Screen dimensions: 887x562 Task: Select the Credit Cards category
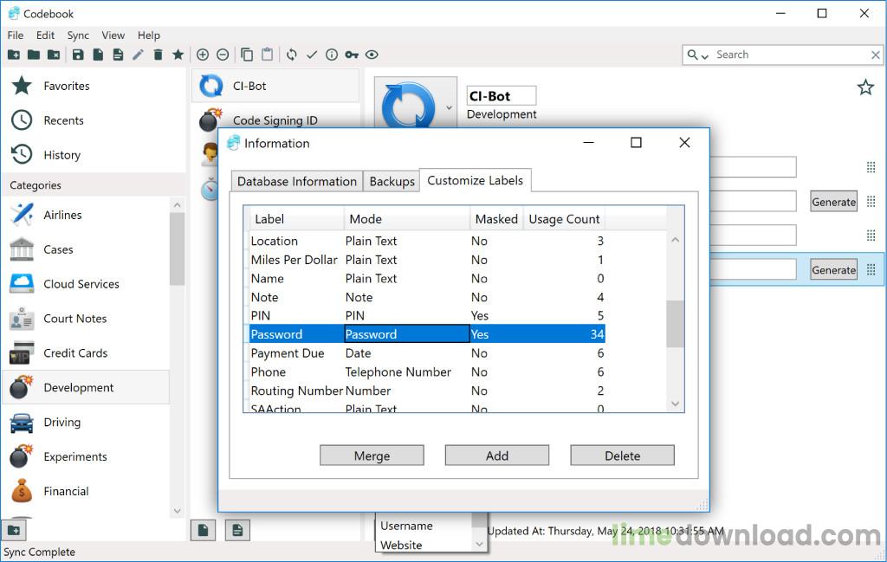click(x=86, y=352)
